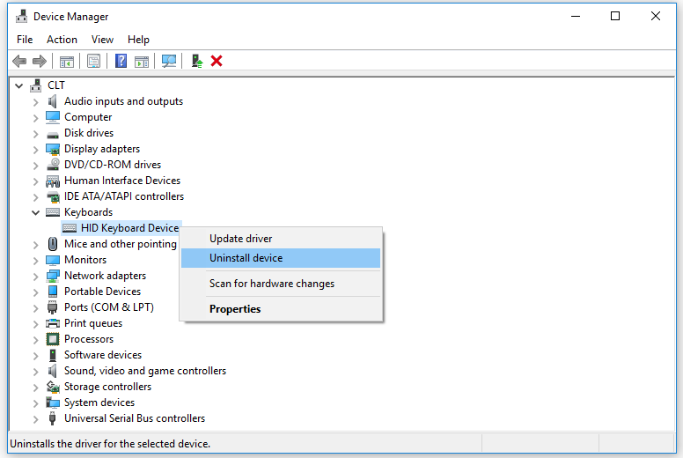Click the Disk drives icon
The height and width of the screenshot is (458, 683).
point(53,134)
